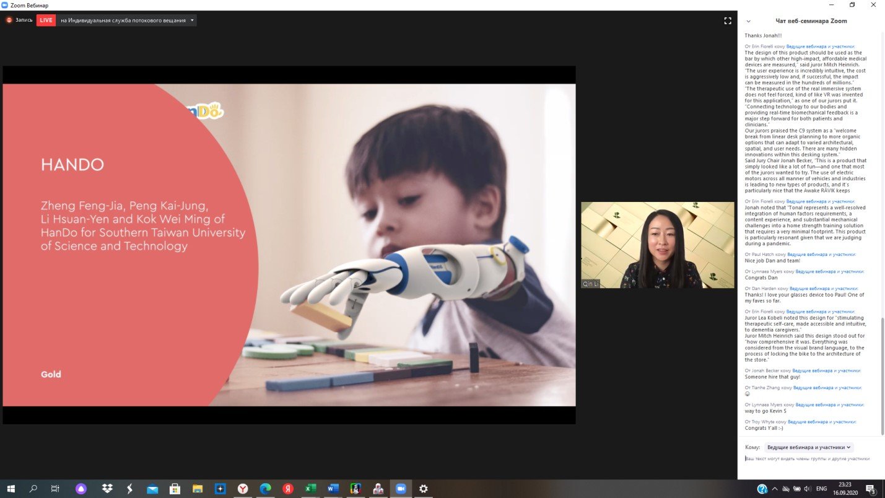Open Microsoft Edge from the taskbar
Viewport: 885px width, 498px height.
click(x=265, y=489)
